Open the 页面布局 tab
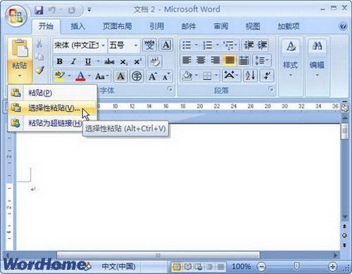Image resolution: width=352 pixels, height=274 pixels. 118,26
